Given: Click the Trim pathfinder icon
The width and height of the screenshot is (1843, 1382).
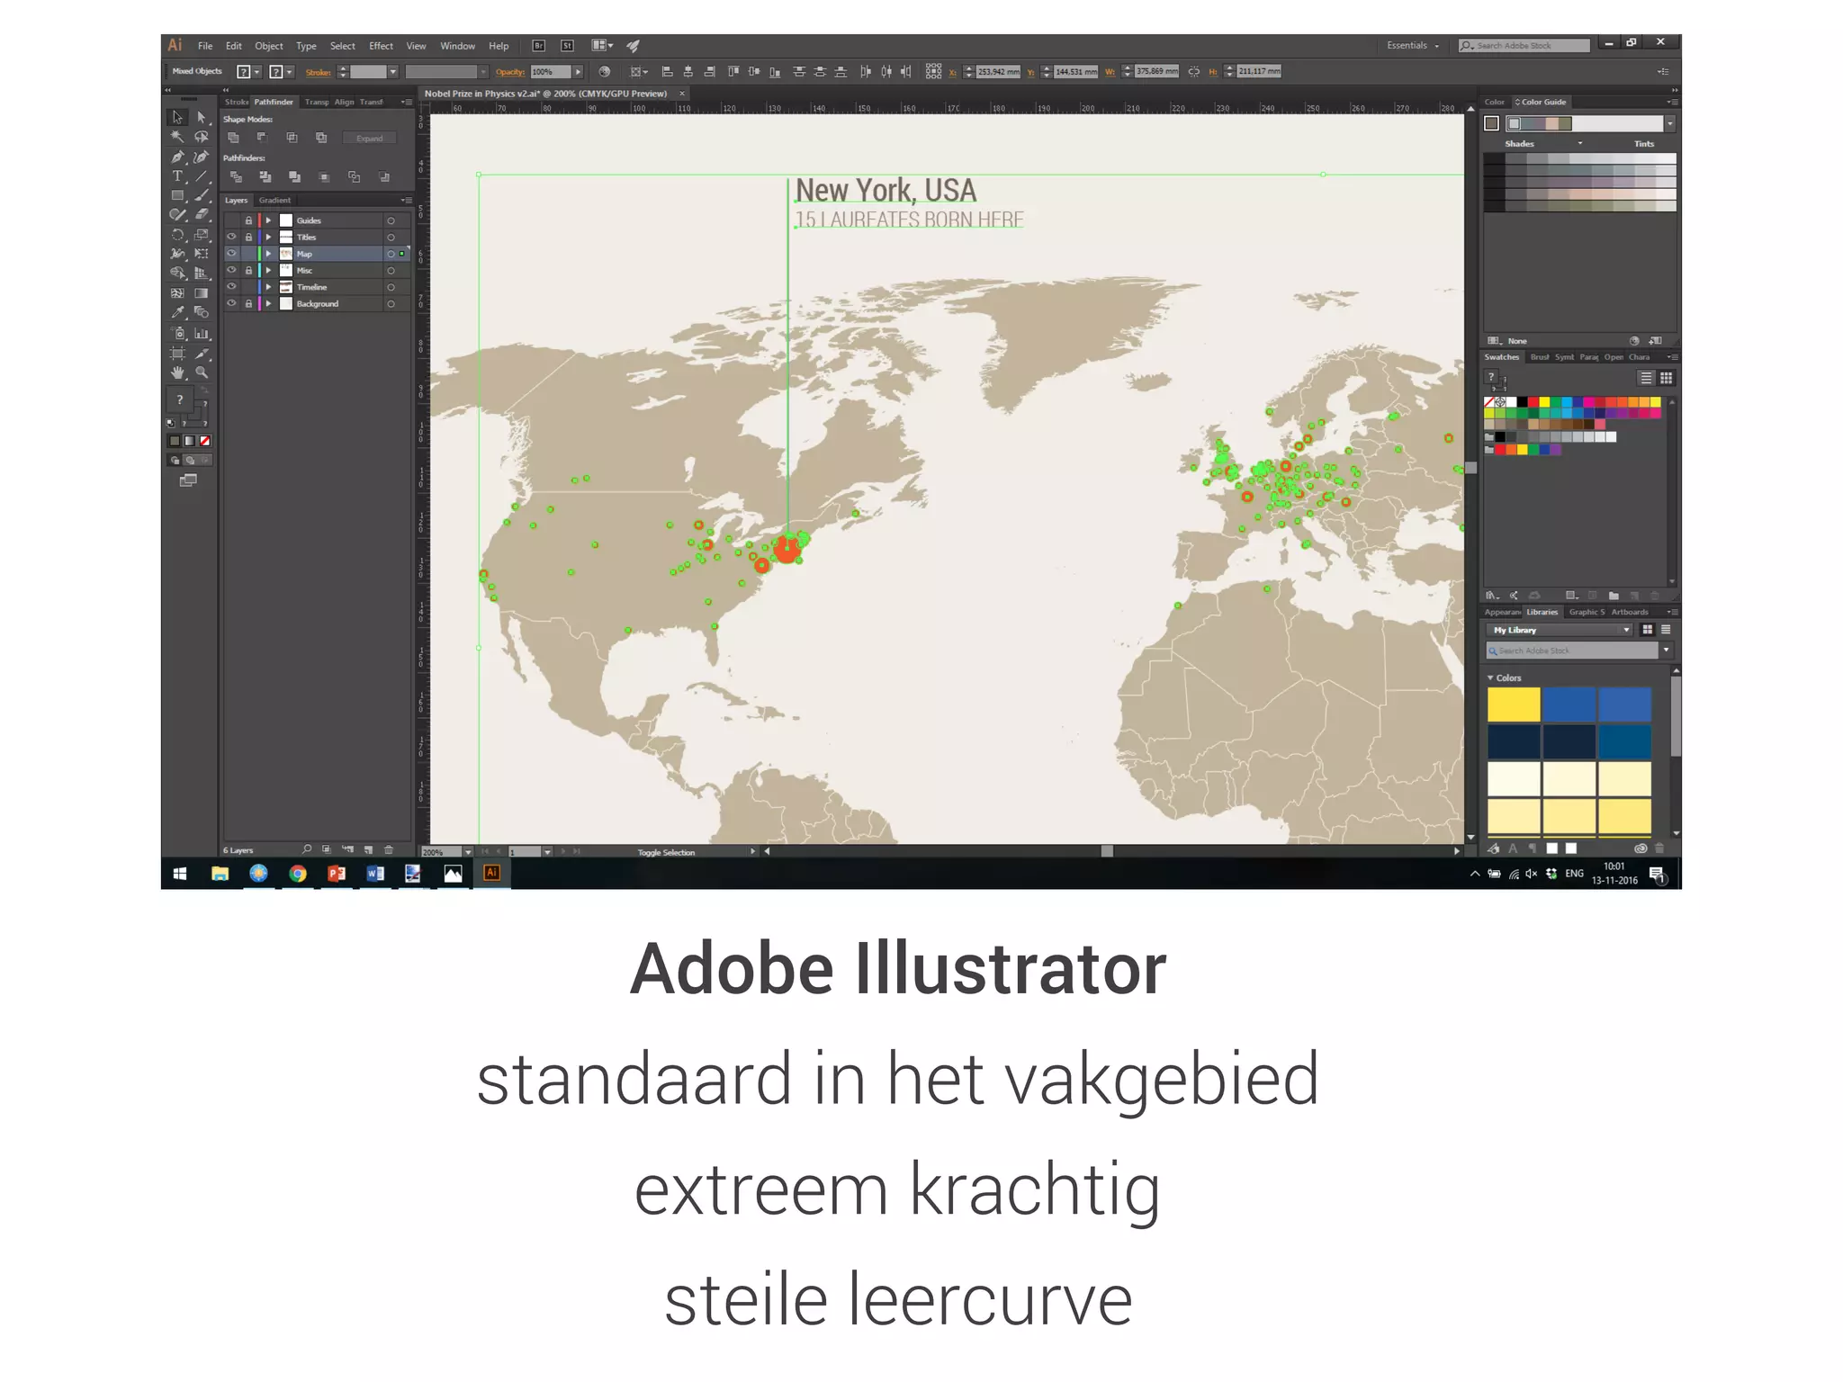Looking at the screenshot, I should (x=265, y=177).
